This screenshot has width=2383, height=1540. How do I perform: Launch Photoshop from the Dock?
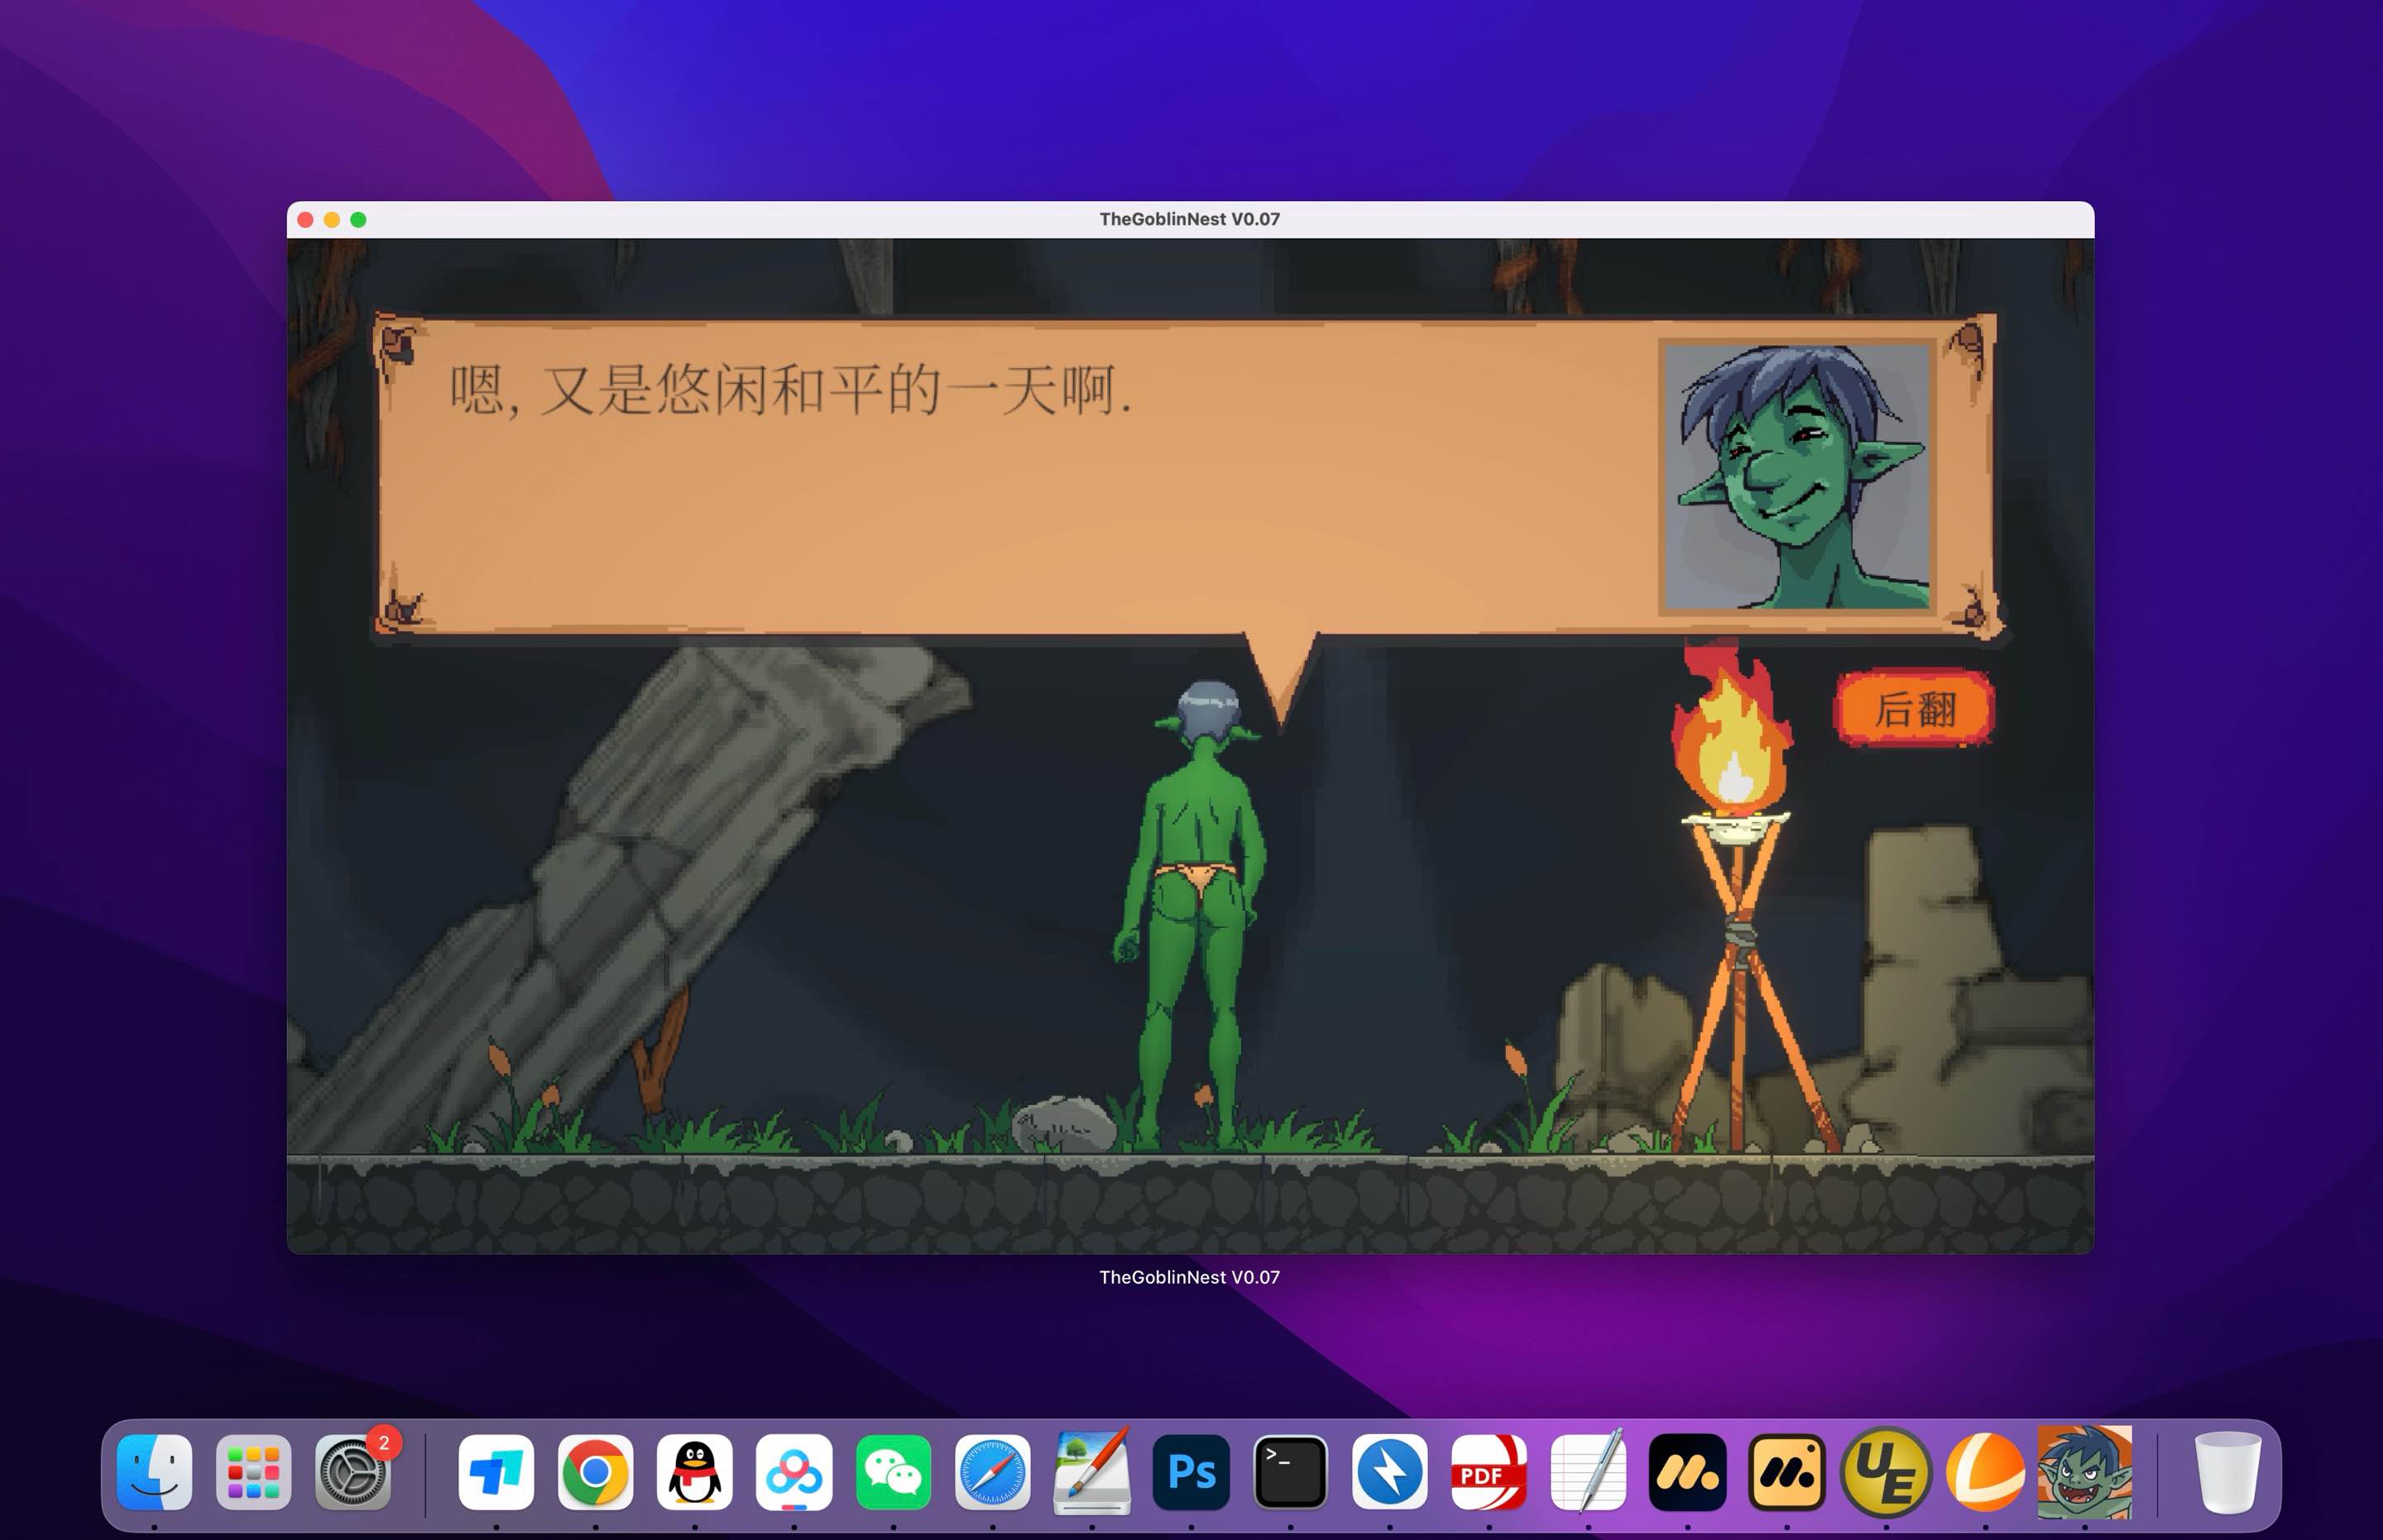(1190, 1472)
